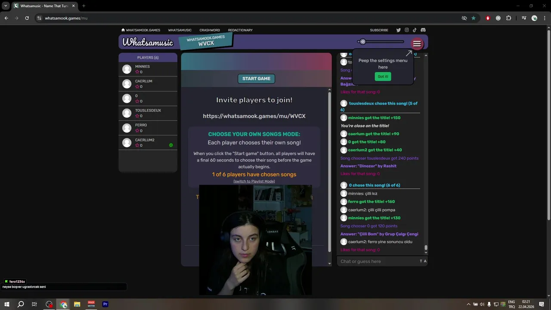Screen dimensions: 551x310
Task: Open the CRASHWORD nav item
Action: coord(210,30)
